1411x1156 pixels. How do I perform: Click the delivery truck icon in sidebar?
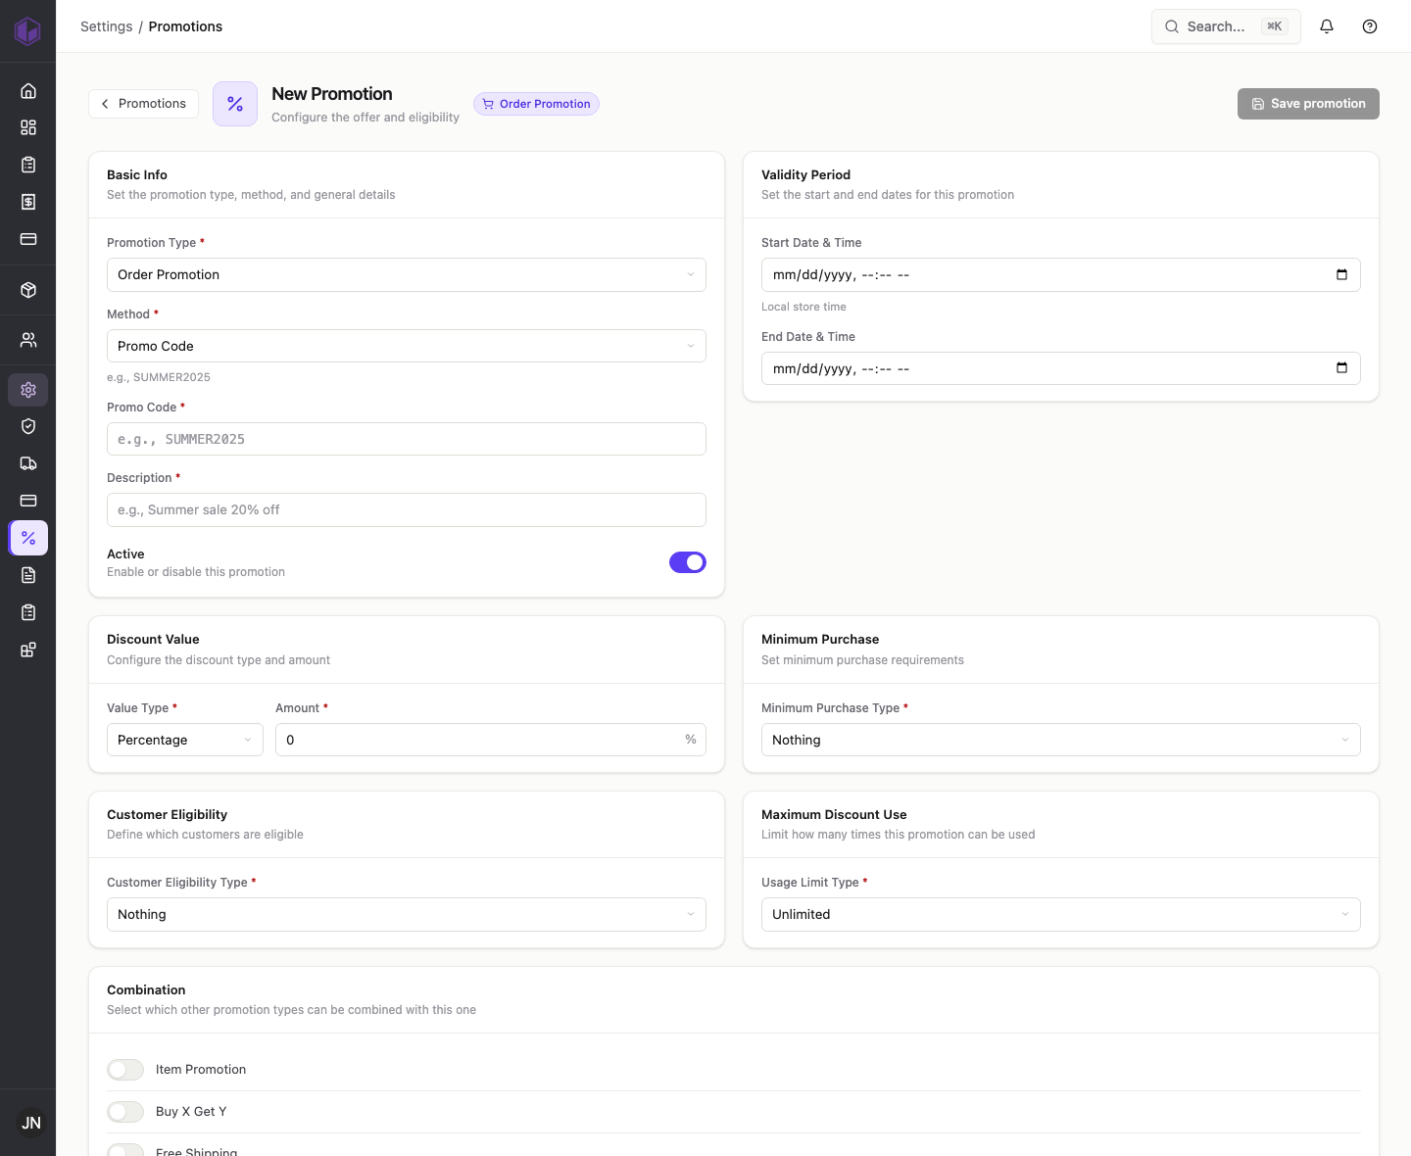(28, 463)
